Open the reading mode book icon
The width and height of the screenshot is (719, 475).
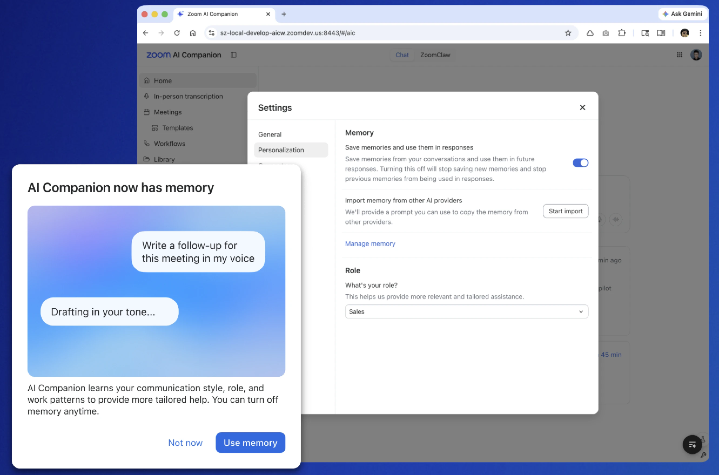pos(661,33)
